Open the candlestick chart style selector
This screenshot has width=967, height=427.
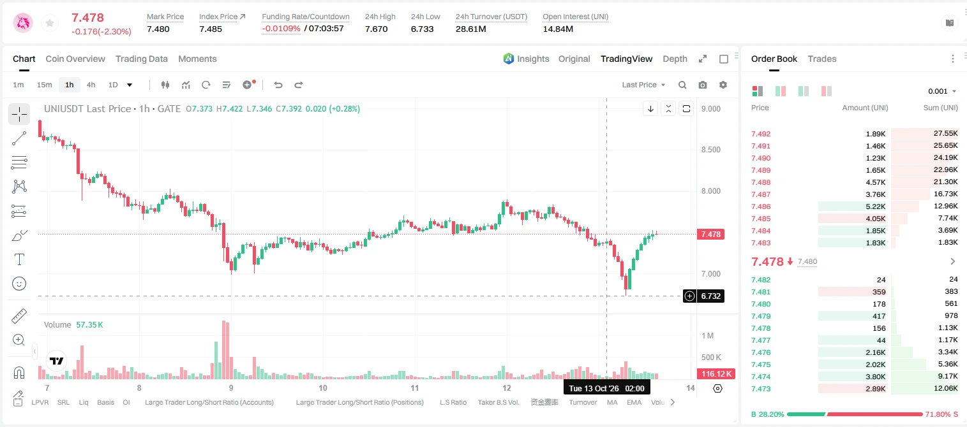166,85
